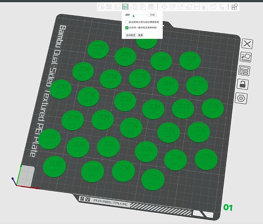This screenshot has width=263, height=224.
Task: Uncheck allow multiple materials on plate
Action: pyautogui.click(x=127, y=28)
